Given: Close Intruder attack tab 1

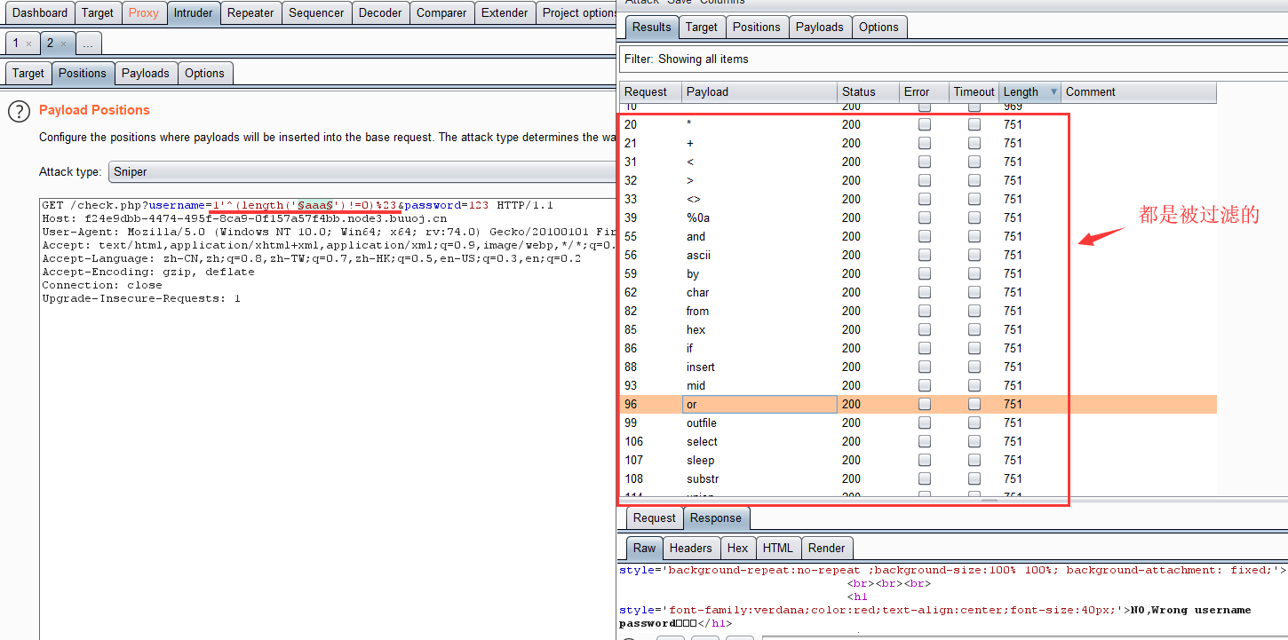Looking at the screenshot, I should 28,43.
